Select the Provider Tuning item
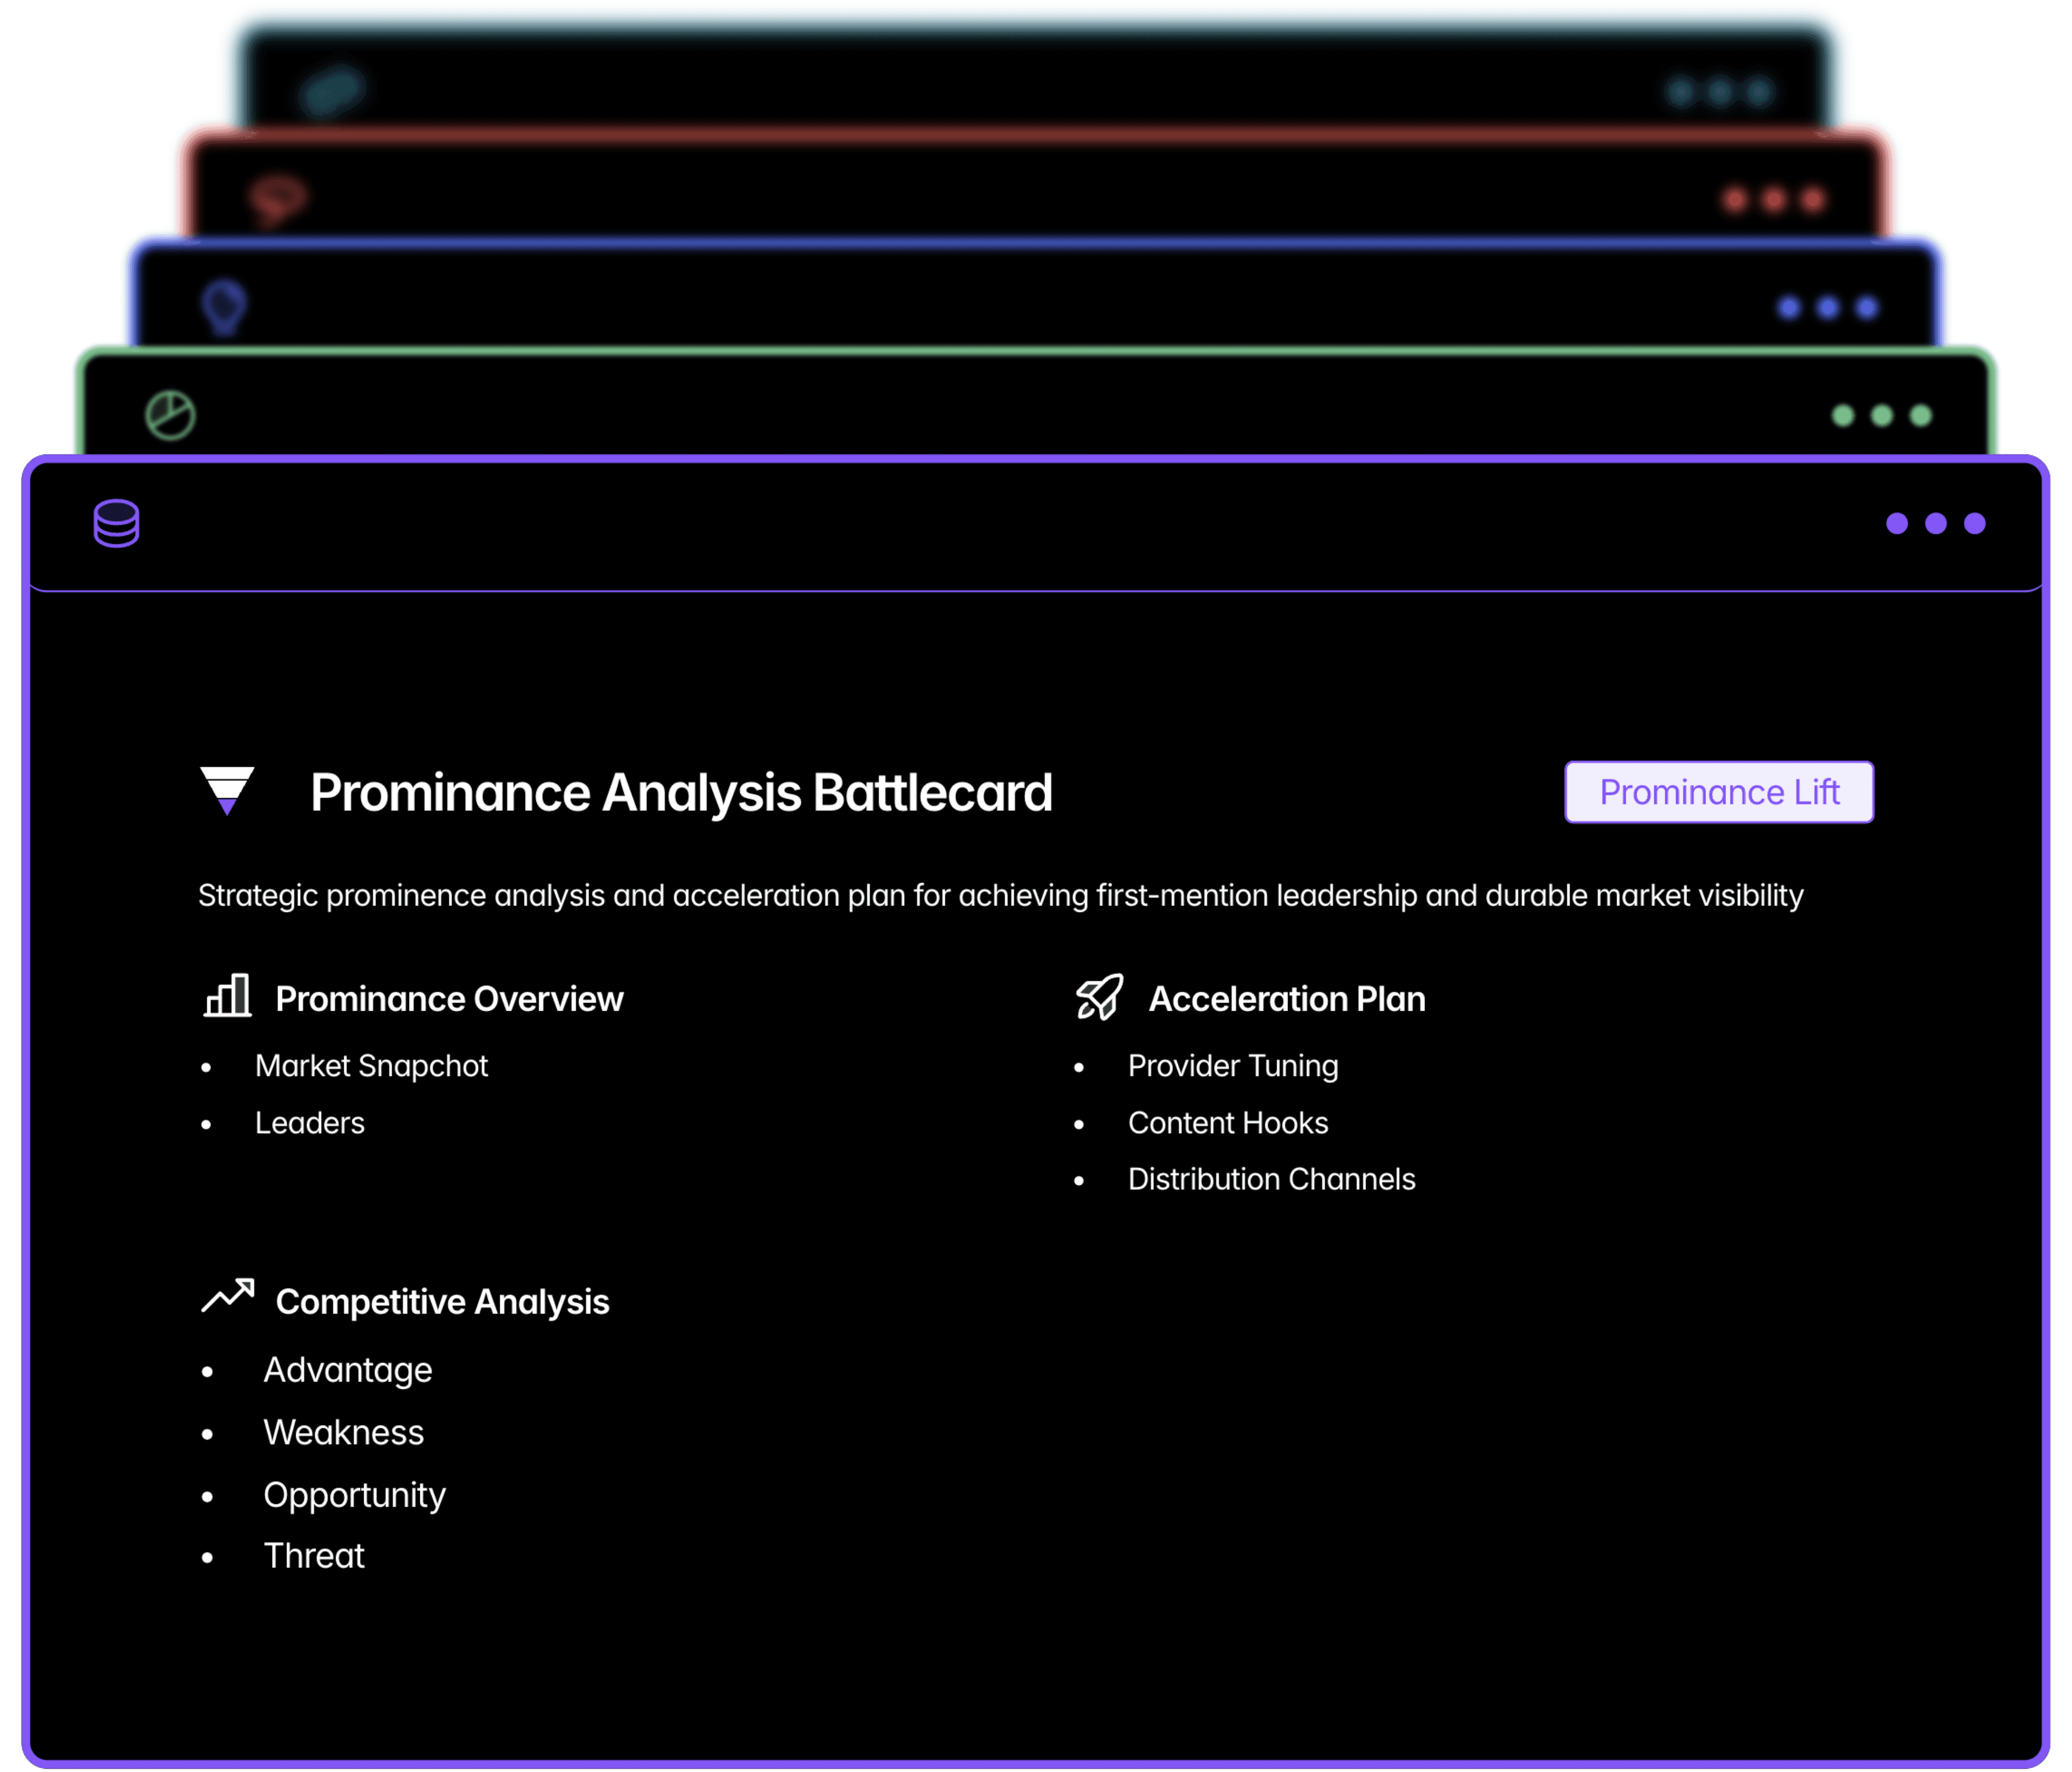Image resolution: width=2072 pixels, height=1772 pixels. 1232,1066
